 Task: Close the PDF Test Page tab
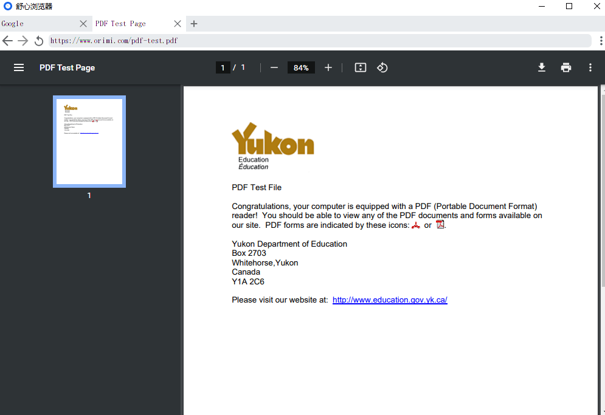point(178,24)
